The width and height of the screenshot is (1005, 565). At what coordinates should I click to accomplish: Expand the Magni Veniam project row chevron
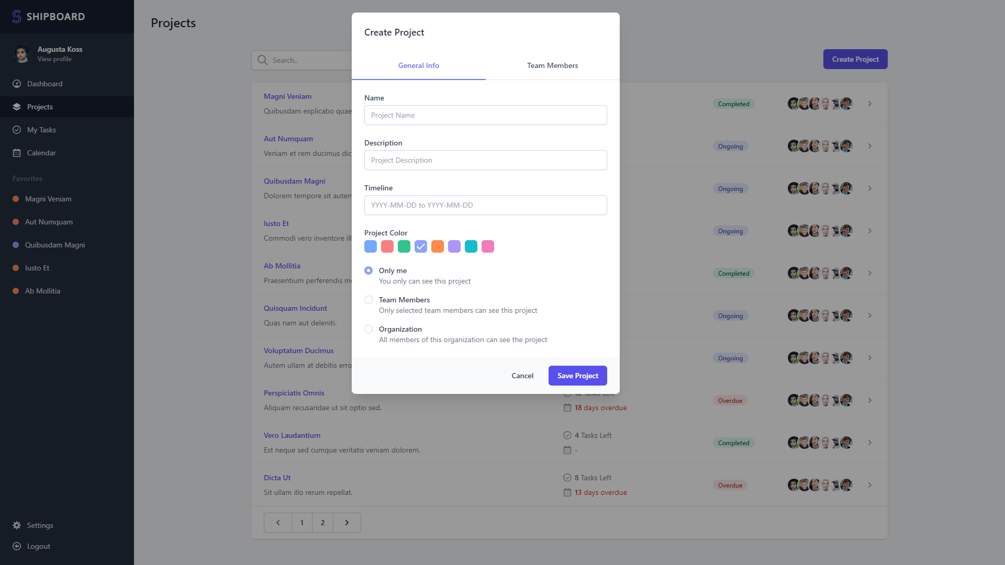tap(870, 104)
